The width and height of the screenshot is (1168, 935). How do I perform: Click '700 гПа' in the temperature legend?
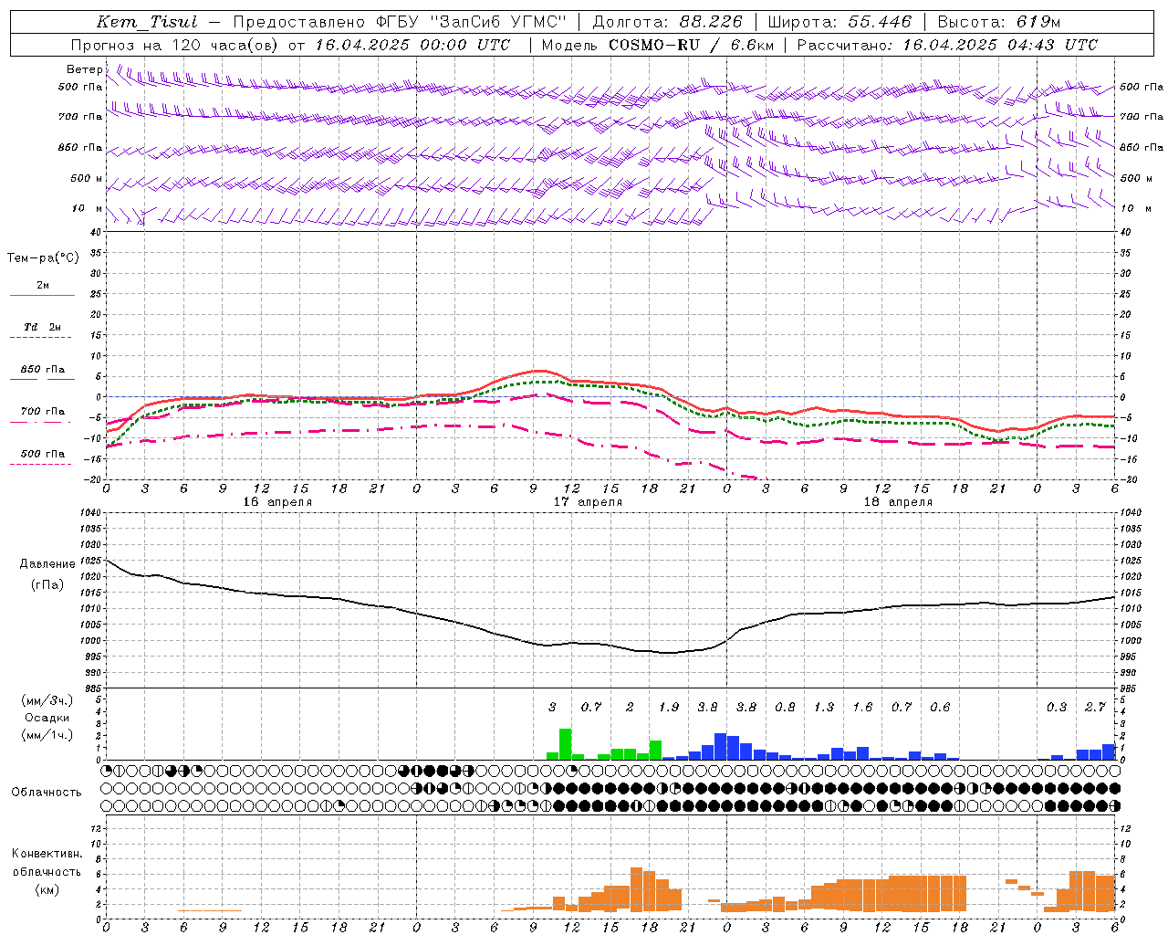pyautogui.click(x=43, y=412)
